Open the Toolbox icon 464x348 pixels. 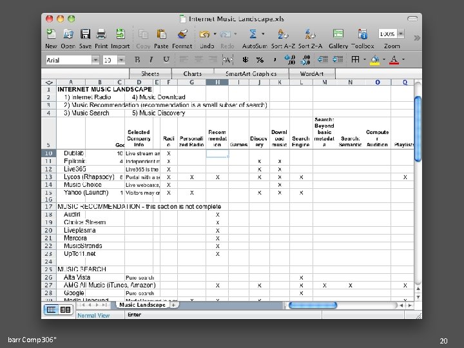coord(362,34)
